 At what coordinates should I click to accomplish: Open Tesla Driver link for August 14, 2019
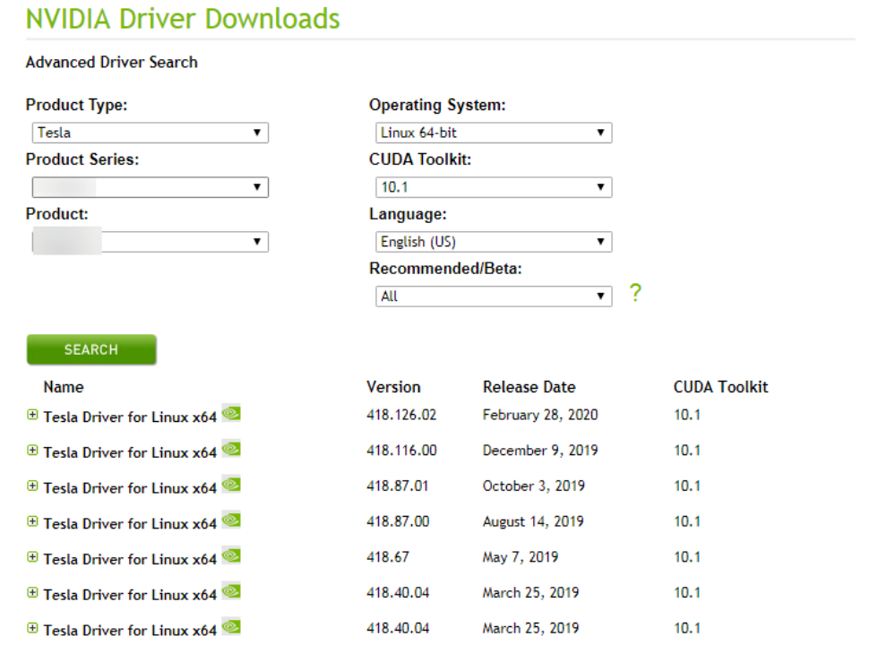click(x=130, y=523)
